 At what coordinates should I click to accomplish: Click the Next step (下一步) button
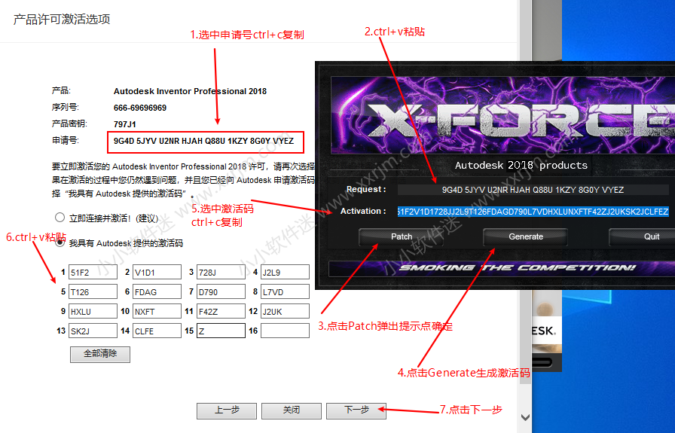356,410
